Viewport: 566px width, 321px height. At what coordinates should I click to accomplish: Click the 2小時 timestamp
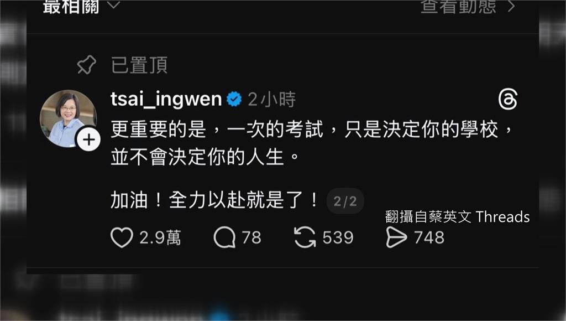[271, 100]
